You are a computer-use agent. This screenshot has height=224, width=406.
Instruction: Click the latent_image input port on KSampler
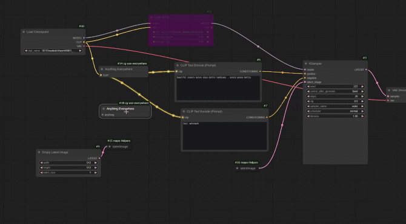pos(305,82)
